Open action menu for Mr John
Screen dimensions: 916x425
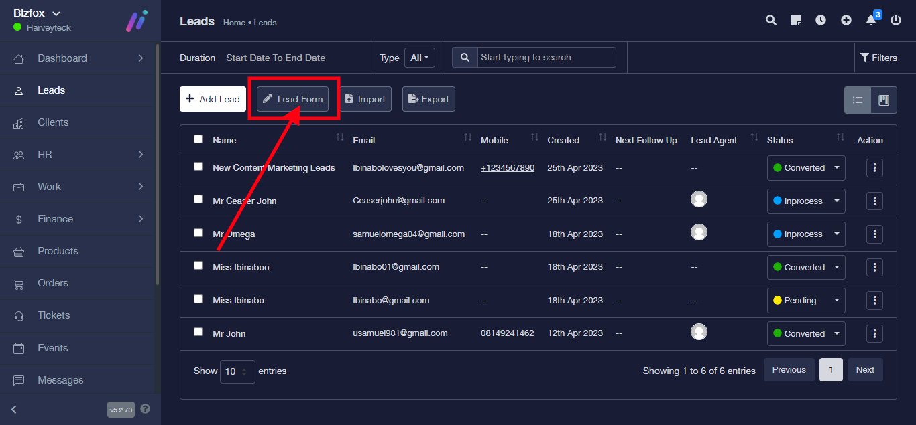[x=874, y=333]
